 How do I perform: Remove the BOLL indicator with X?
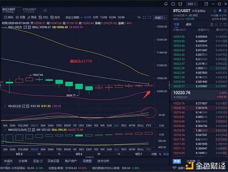click(29, 27)
